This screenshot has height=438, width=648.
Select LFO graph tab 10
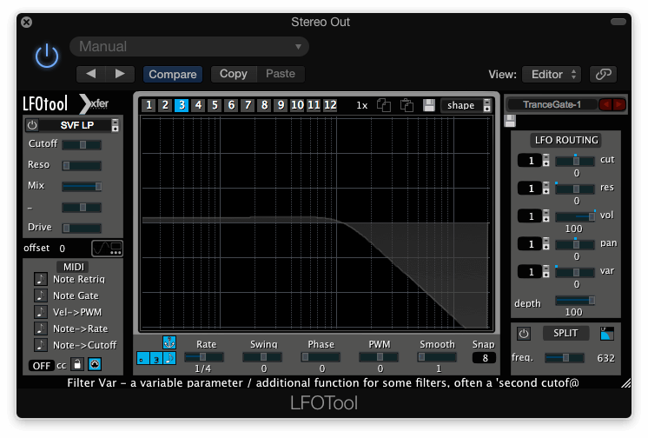click(297, 105)
